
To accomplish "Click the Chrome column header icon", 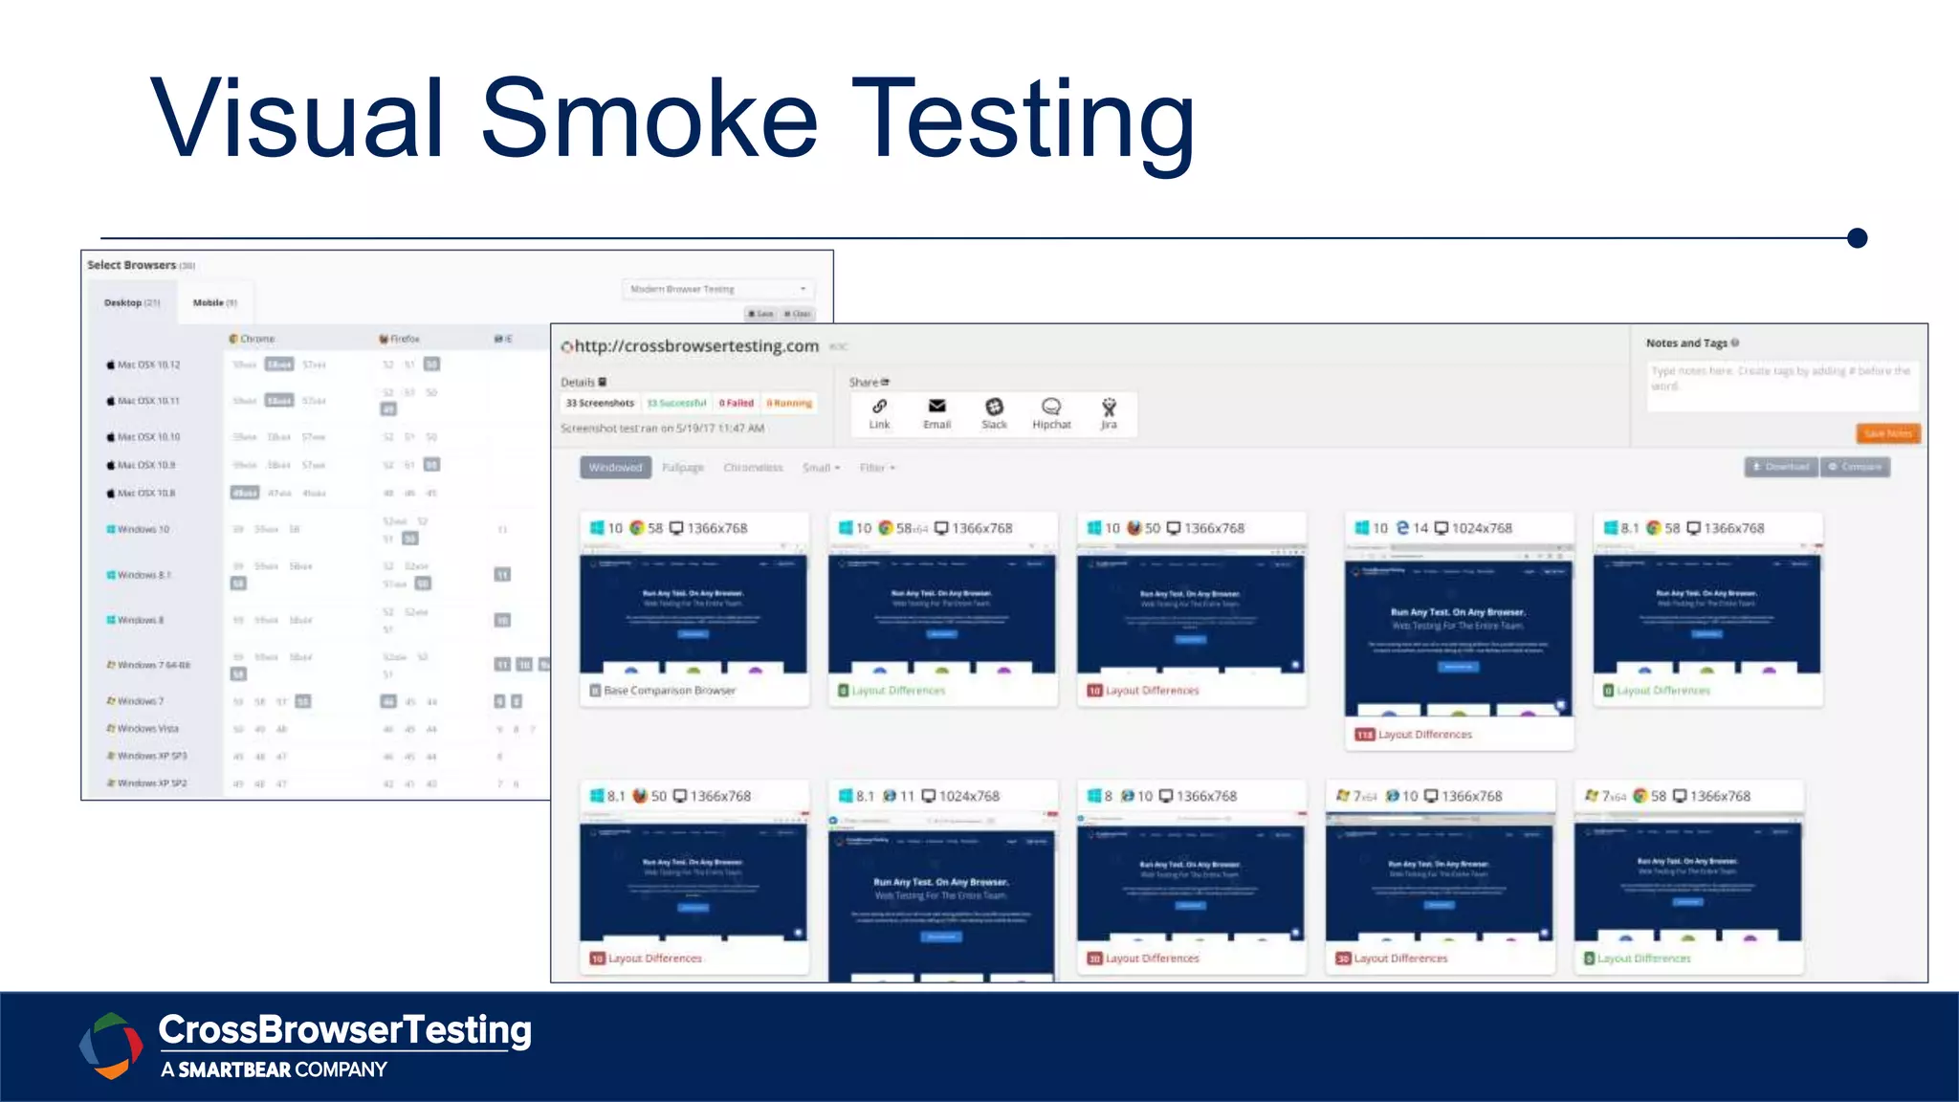I will pyautogui.click(x=233, y=339).
